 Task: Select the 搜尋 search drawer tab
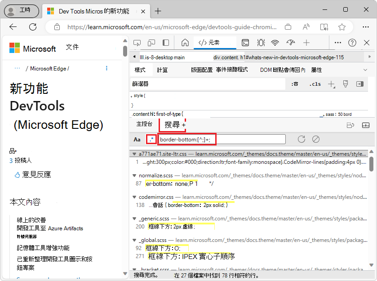[172, 125]
